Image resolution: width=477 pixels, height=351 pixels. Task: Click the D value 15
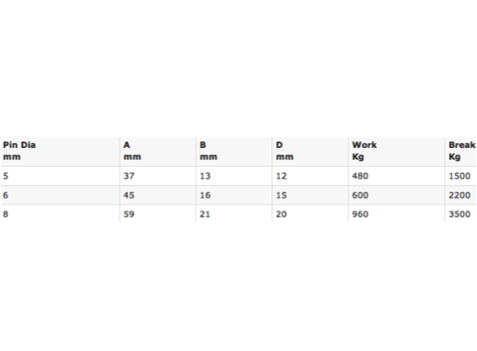282,196
